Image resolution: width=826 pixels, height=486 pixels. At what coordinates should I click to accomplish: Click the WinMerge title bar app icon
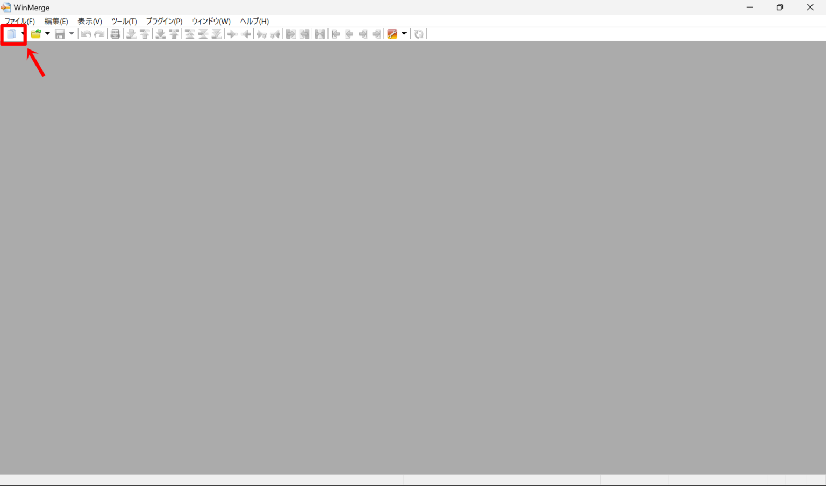(6, 8)
